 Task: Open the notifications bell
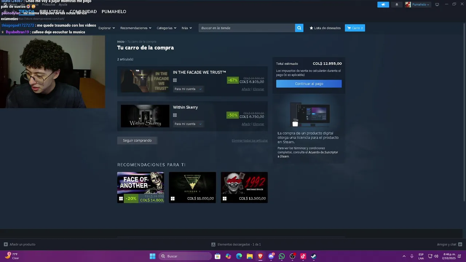point(397,4)
